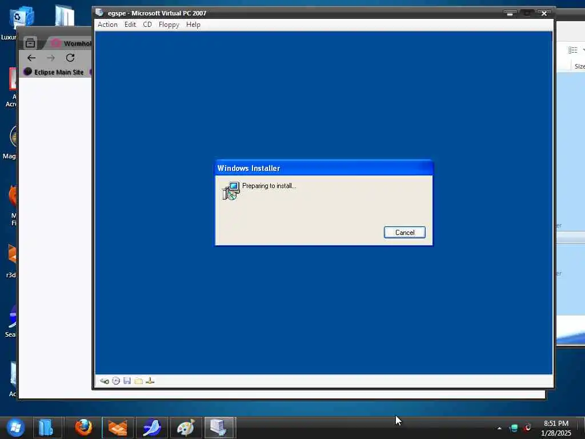Launch Firefox from the taskbar
This screenshot has width=585, height=439.
[83, 428]
